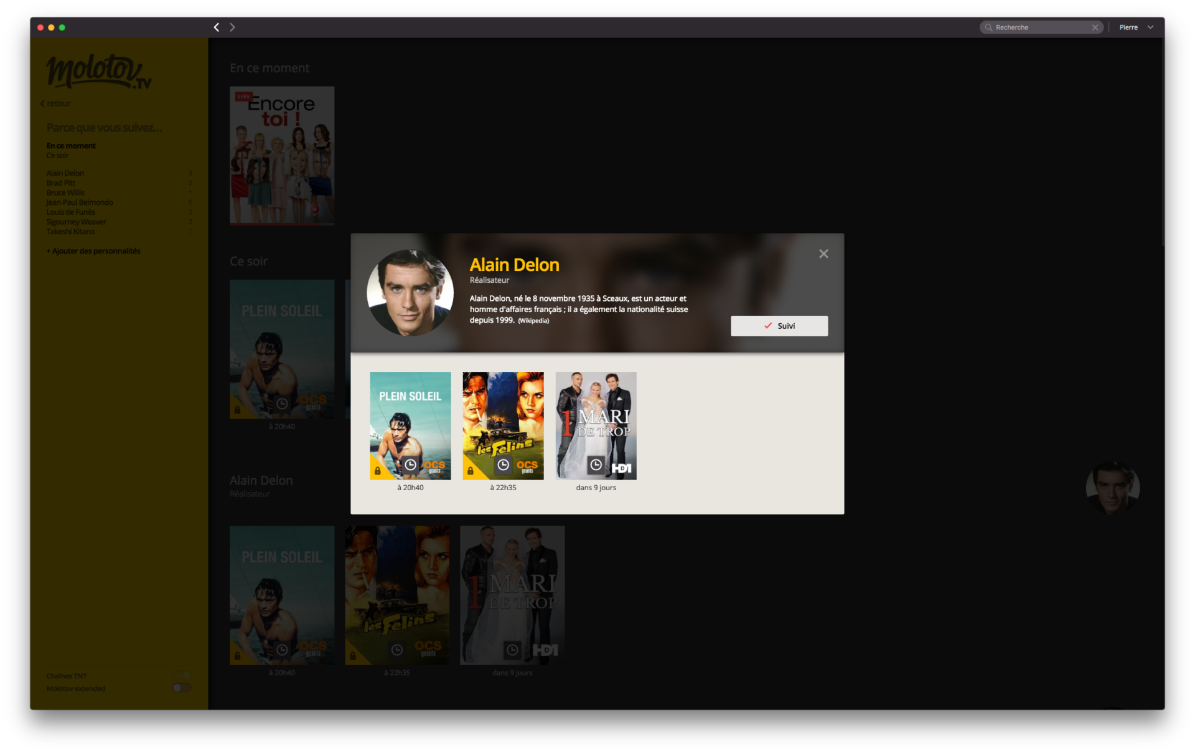Clear the Recherche search field with the X
This screenshot has height=753, width=1195.
point(1095,27)
